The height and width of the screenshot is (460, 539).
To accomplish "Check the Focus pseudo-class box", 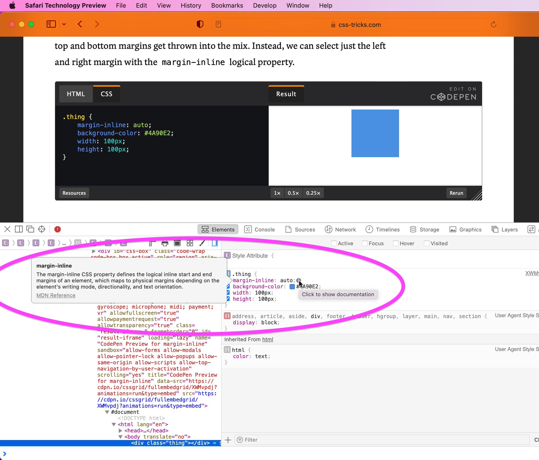I will (x=365, y=243).
